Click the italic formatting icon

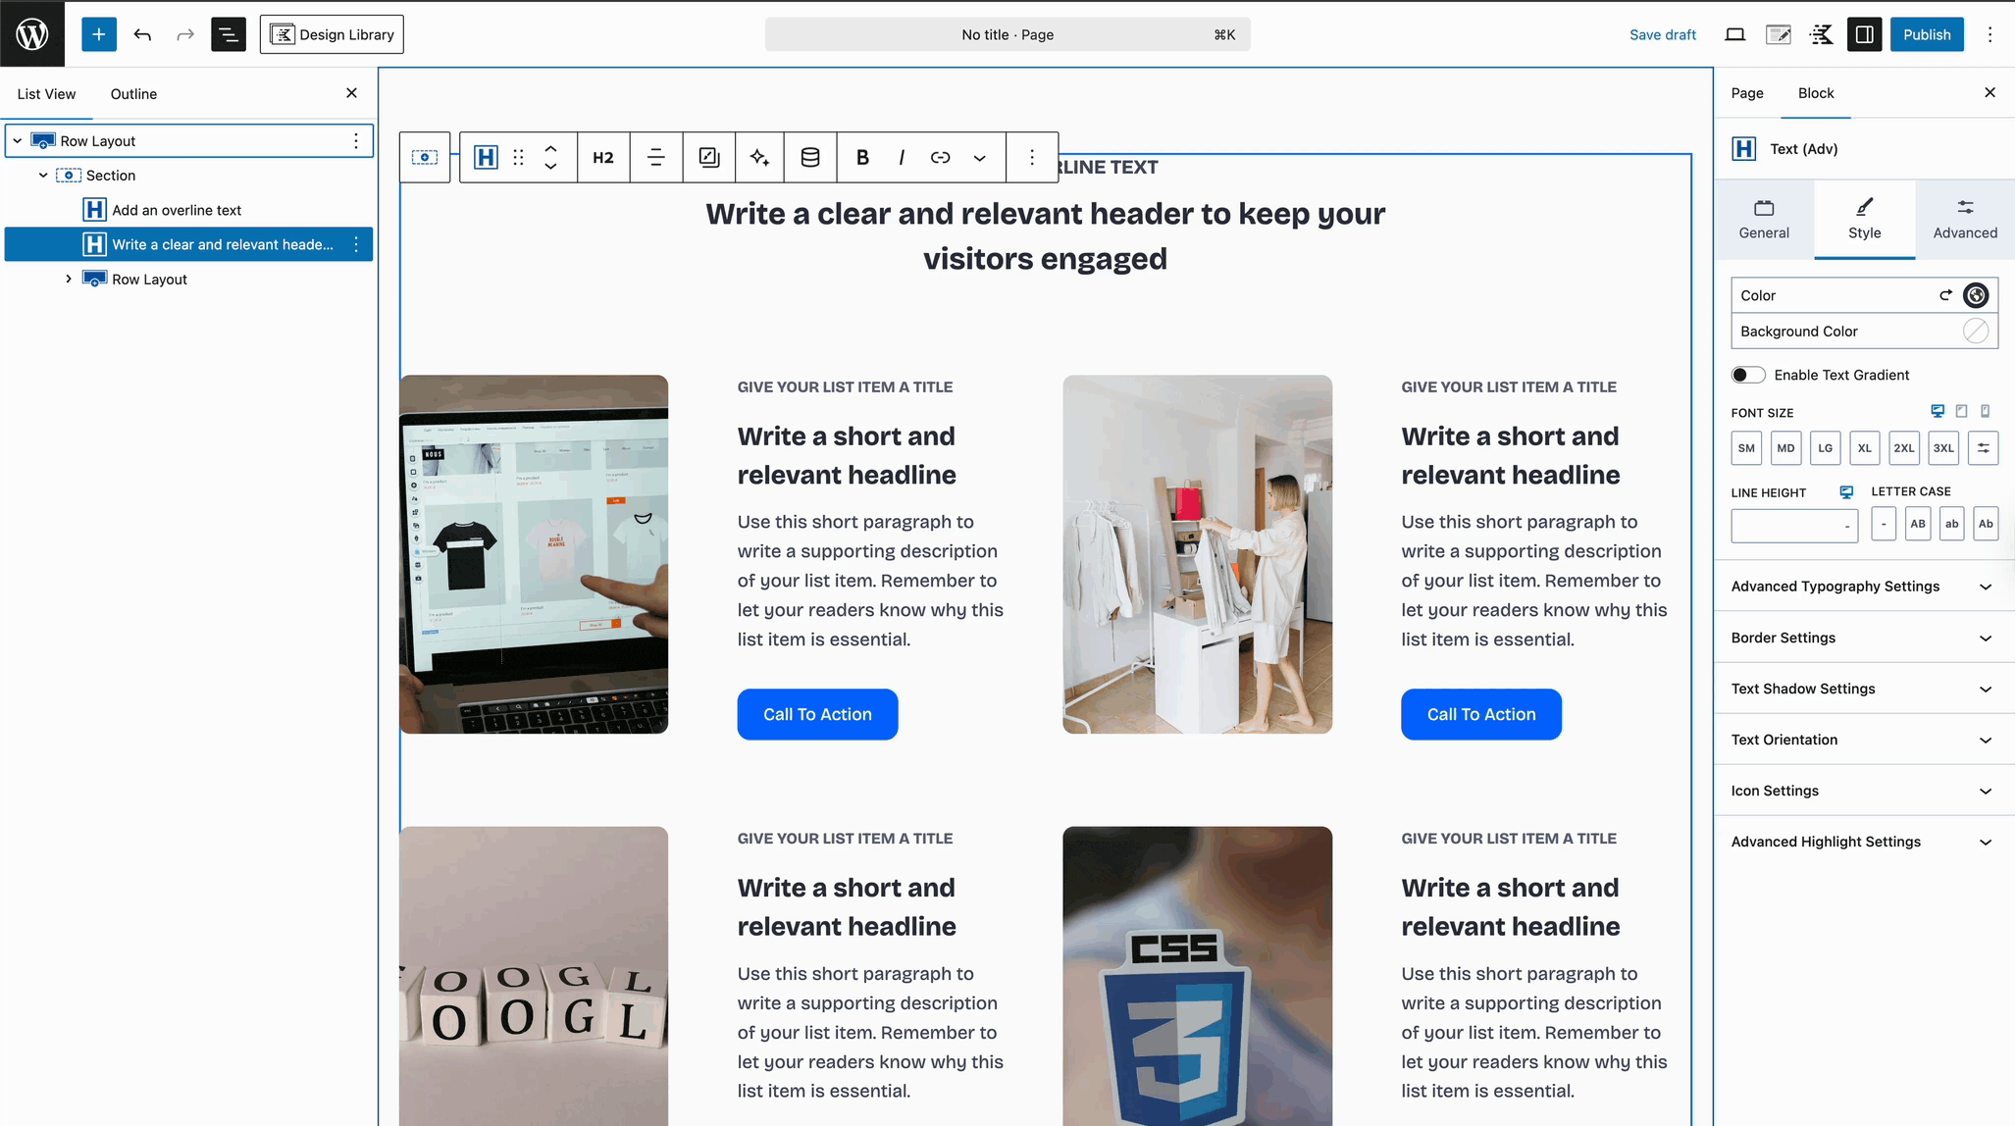(902, 157)
